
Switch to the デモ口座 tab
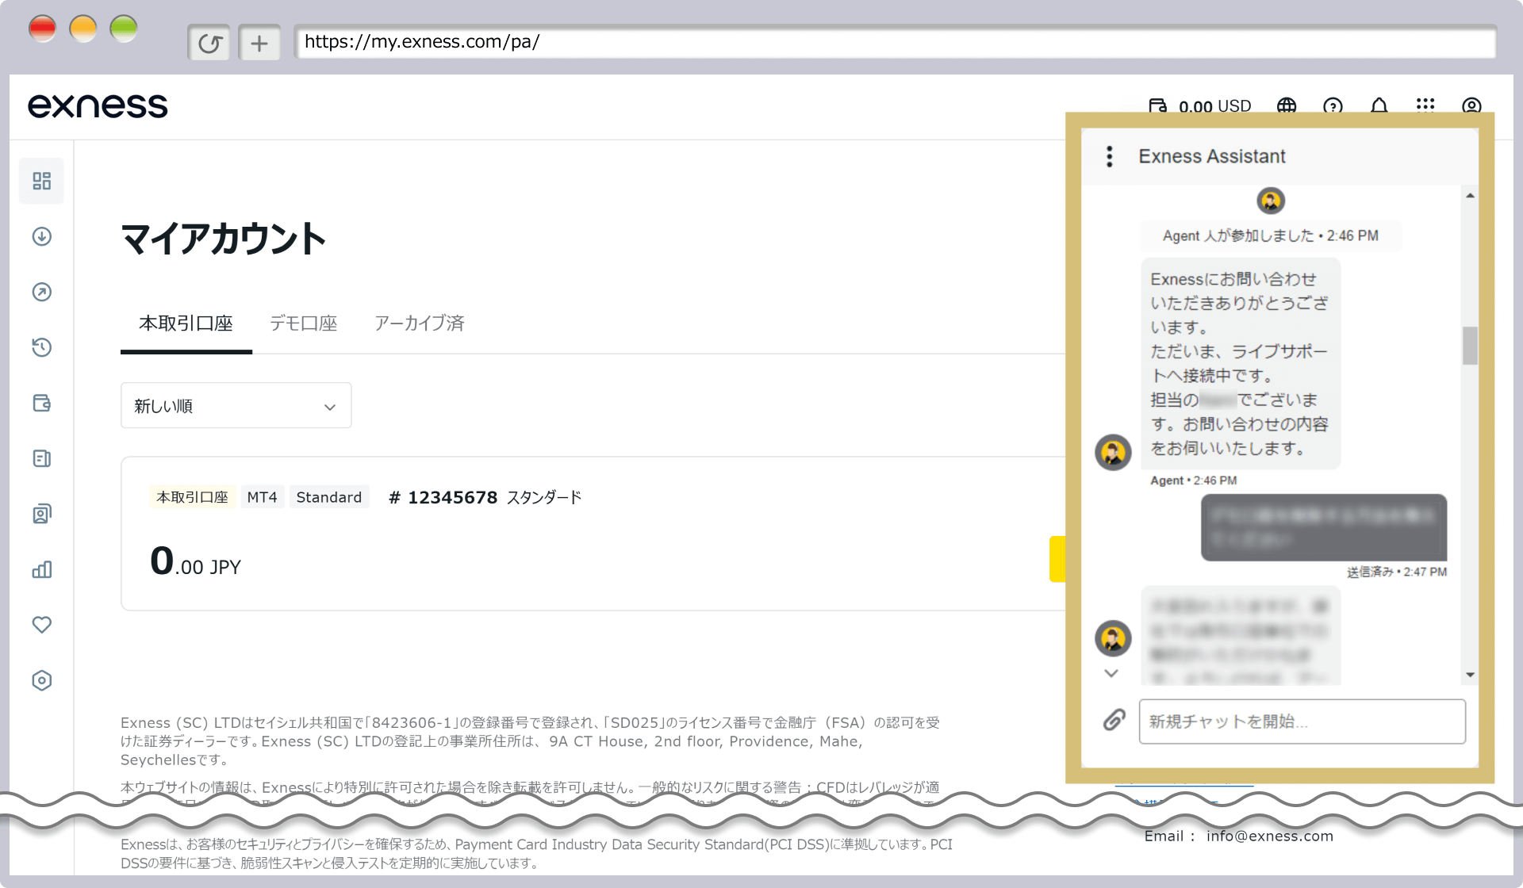(x=303, y=323)
